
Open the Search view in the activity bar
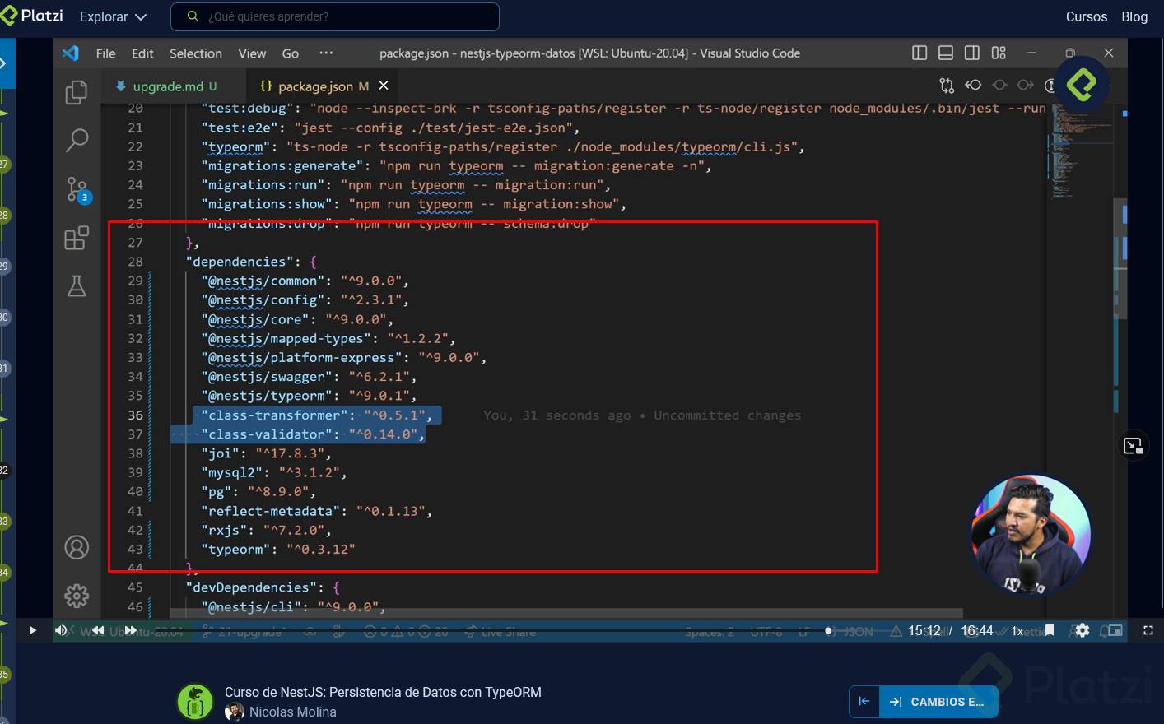pos(77,141)
